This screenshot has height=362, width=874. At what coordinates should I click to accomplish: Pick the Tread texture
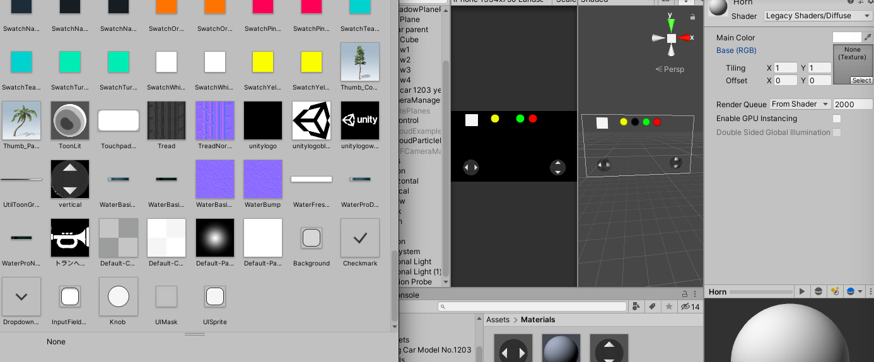pyautogui.click(x=166, y=120)
